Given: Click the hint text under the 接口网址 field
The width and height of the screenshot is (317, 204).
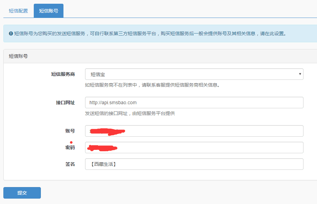Looking at the screenshot, I should 130,113.
